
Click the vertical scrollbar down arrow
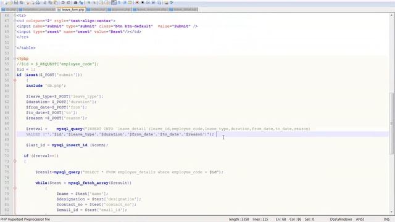[x=392, y=212]
